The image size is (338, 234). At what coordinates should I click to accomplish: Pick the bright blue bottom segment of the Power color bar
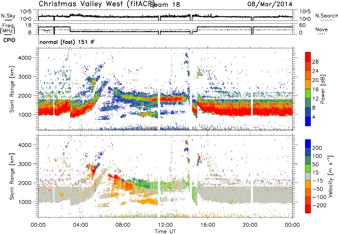tap(308, 121)
